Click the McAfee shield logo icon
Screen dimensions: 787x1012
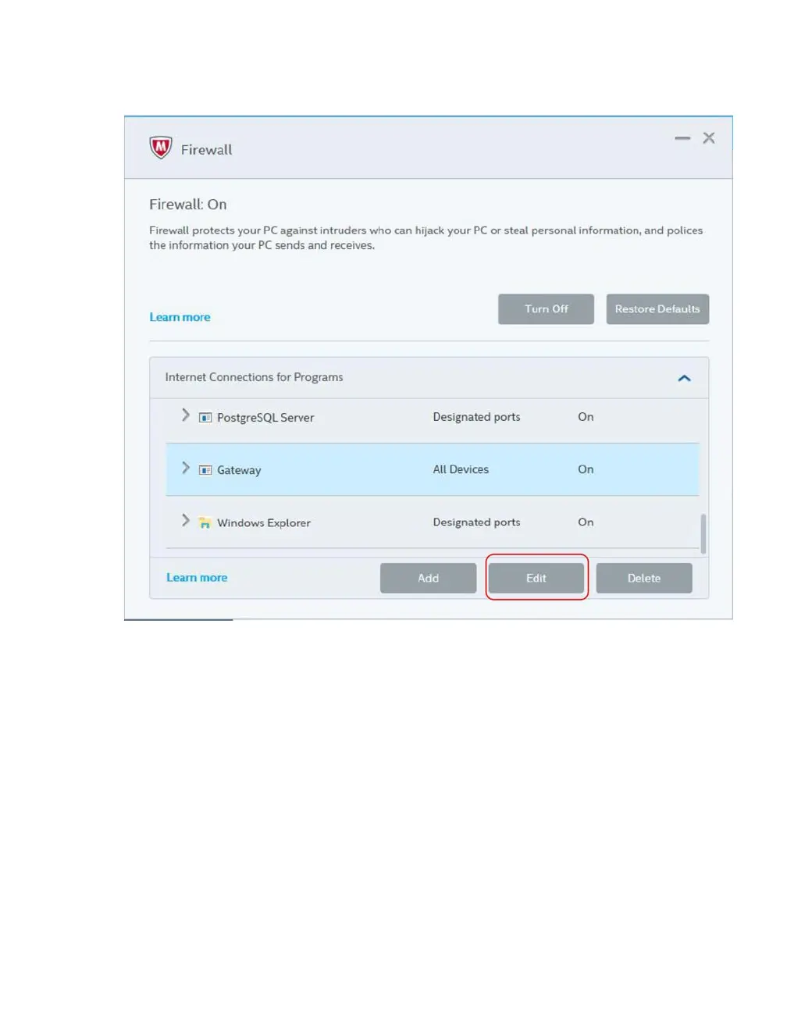tap(161, 147)
